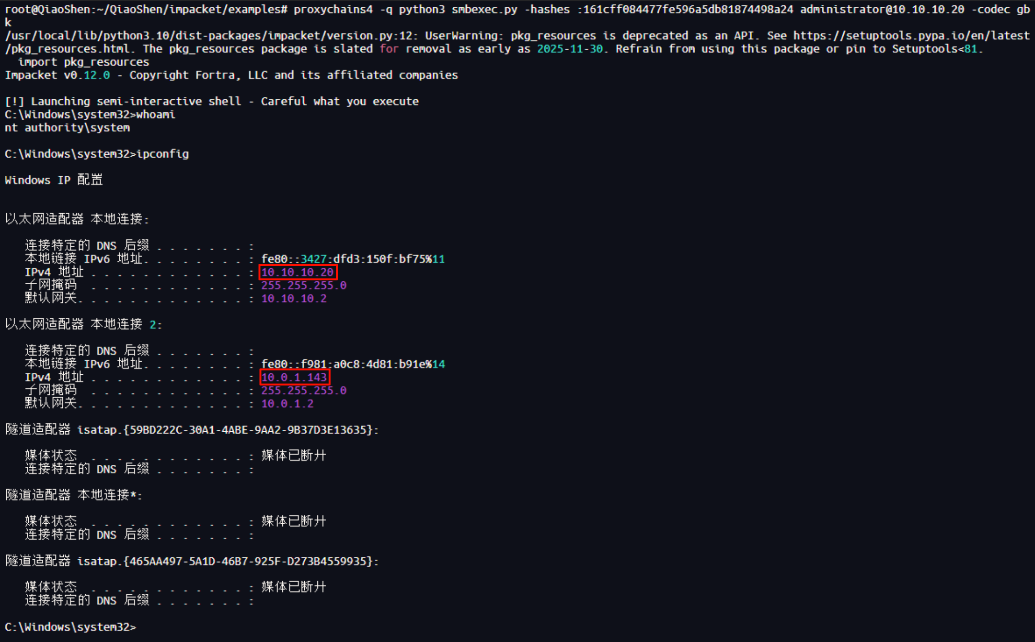Image resolution: width=1035 pixels, height=642 pixels.
Task: Click the date 2025-11-30 in the warning
Action: [570, 49]
